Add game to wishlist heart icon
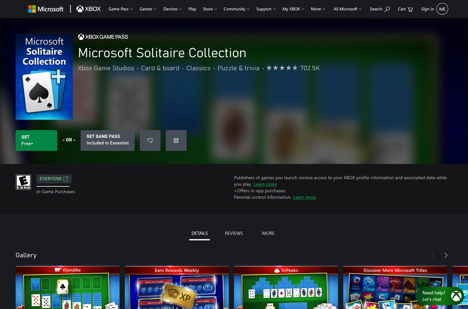 150,140
